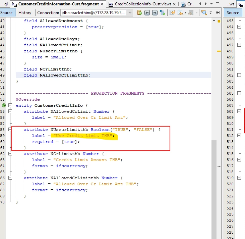This screenshot has width=245, height=239.
Task: Click the disabled navigate forward icon
Action: pos(191,13)
